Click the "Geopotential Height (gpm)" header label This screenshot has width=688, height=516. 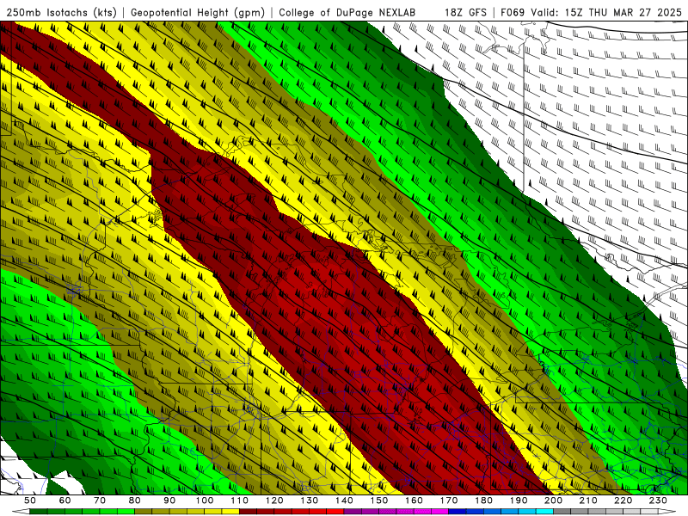point(198,12)
